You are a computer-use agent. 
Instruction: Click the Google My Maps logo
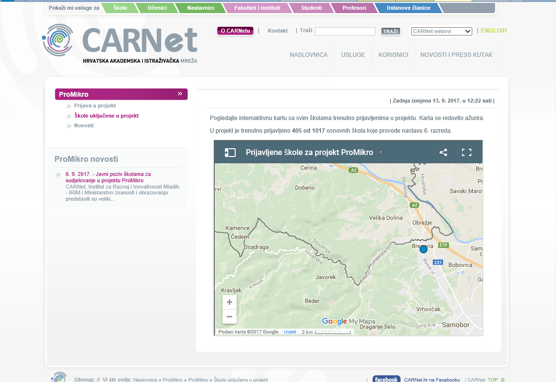pos(348,321)
